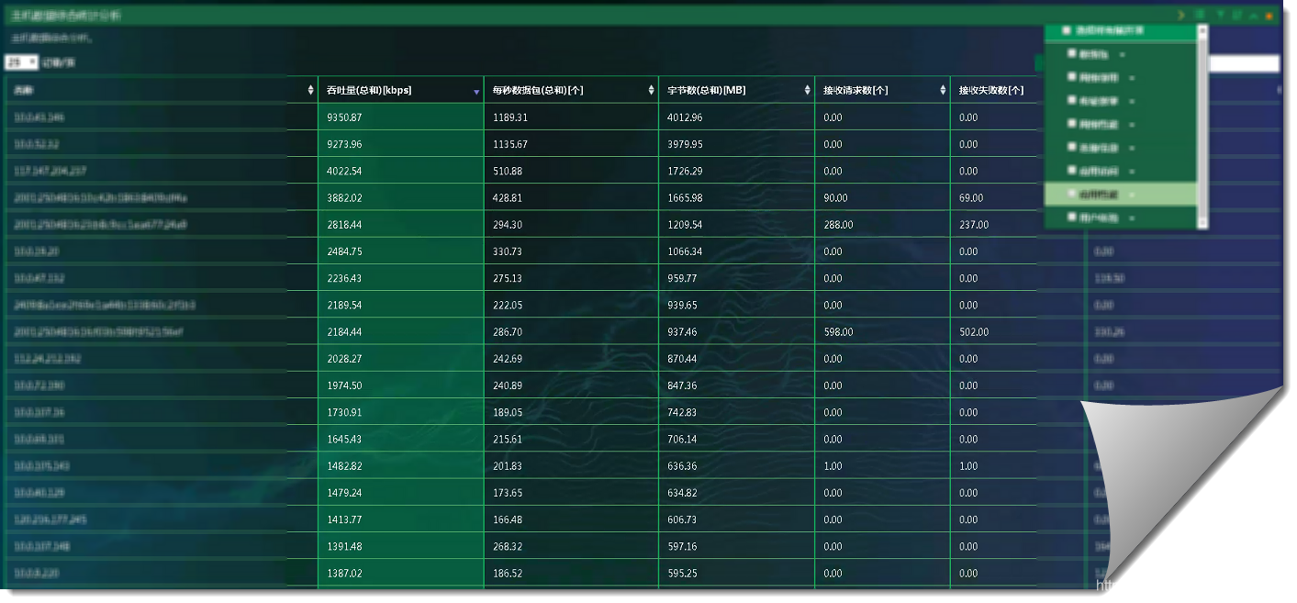Viewport: 1297px width, 603px height.
Task: Open the 25 records-per-page dropdown
Action: [x=21, y=63]
